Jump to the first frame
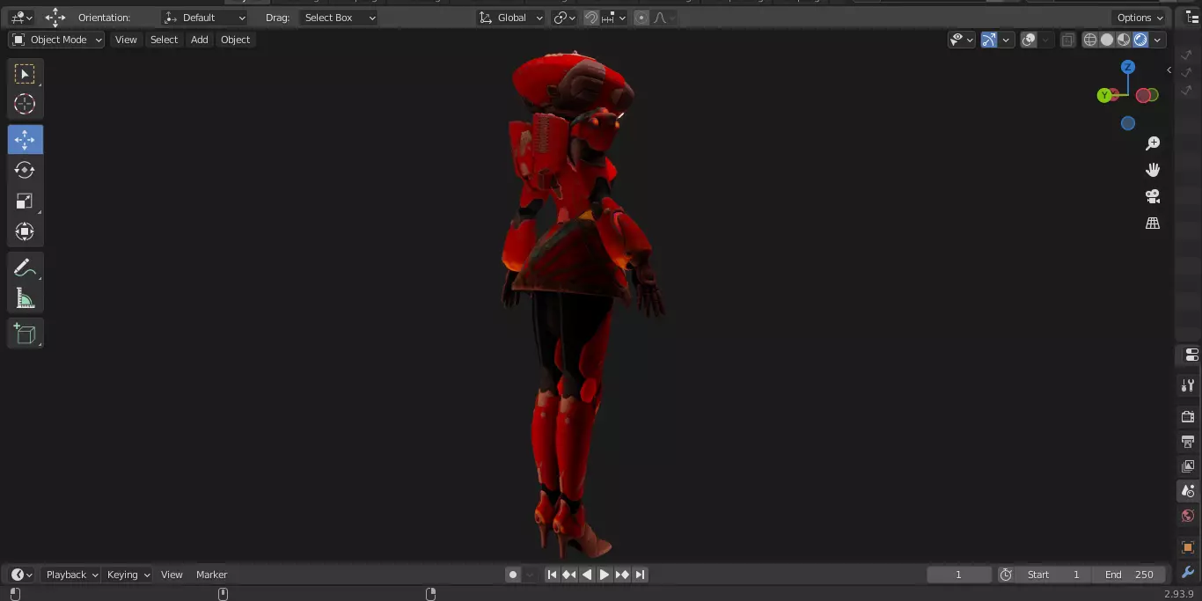The width and height of the screenshot is (1202, 601). click(x=552, y=575)
